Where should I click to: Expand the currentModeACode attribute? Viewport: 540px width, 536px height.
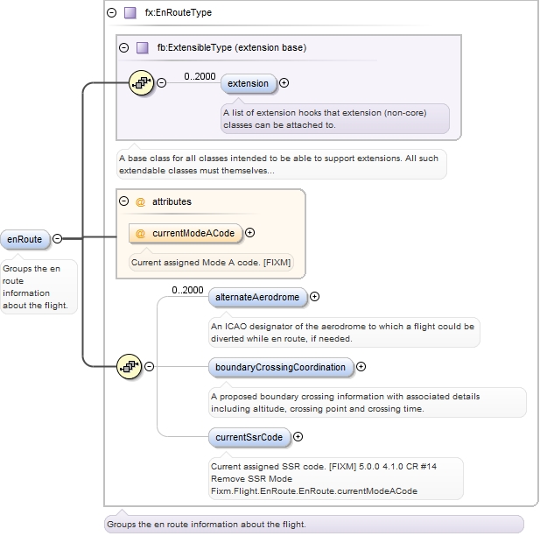click(x=250, y=233)
